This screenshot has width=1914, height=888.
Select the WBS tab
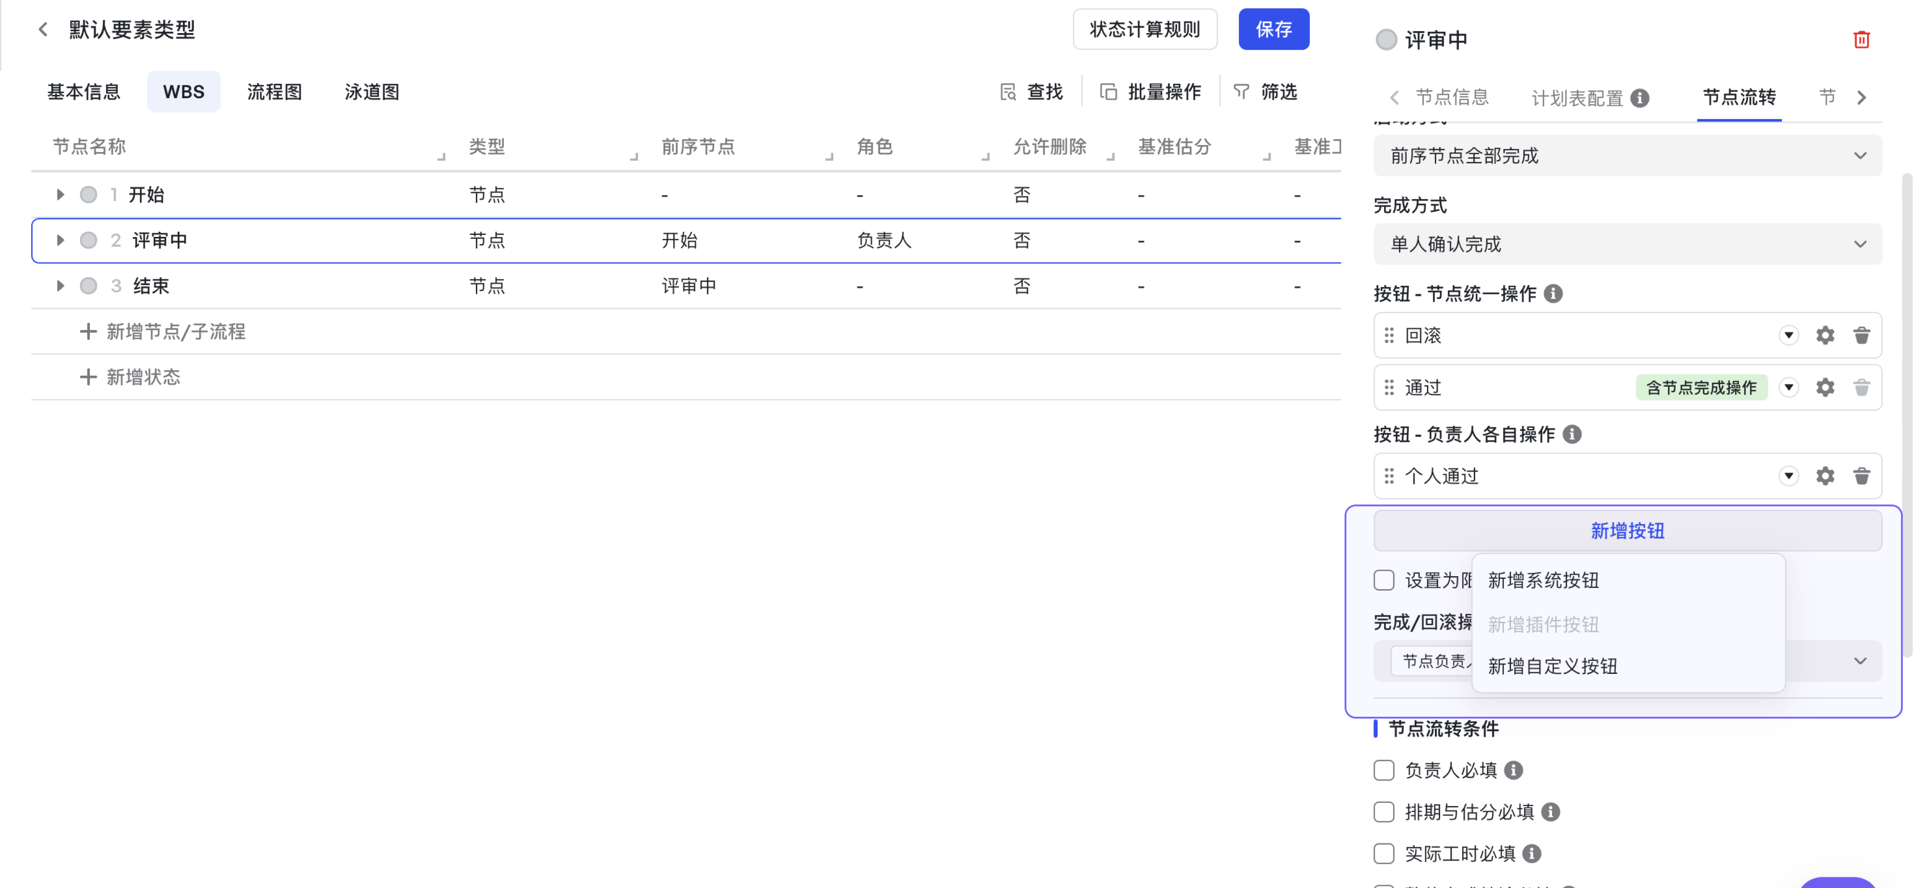pyautogui.click(x=183, y=92)
